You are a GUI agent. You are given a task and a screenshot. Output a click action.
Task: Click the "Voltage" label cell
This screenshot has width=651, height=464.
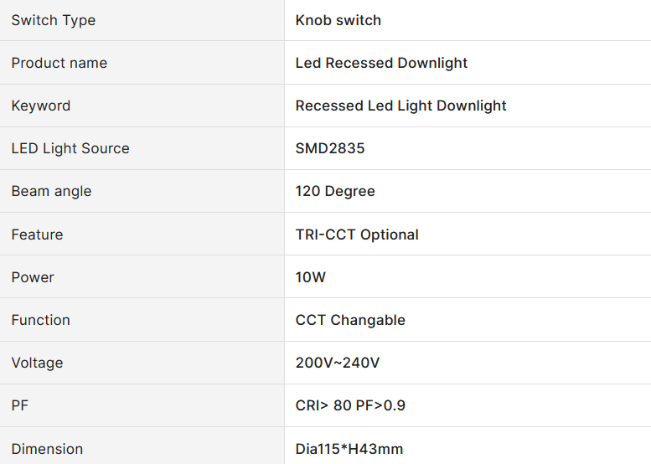(x=37, y=363)
